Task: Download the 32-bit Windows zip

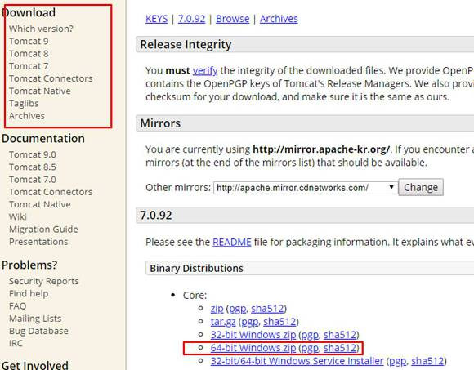Action: tap(253, 335)
